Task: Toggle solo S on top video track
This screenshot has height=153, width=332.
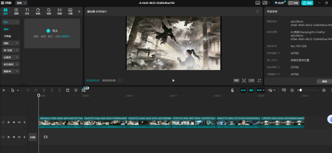Action: 24,122
